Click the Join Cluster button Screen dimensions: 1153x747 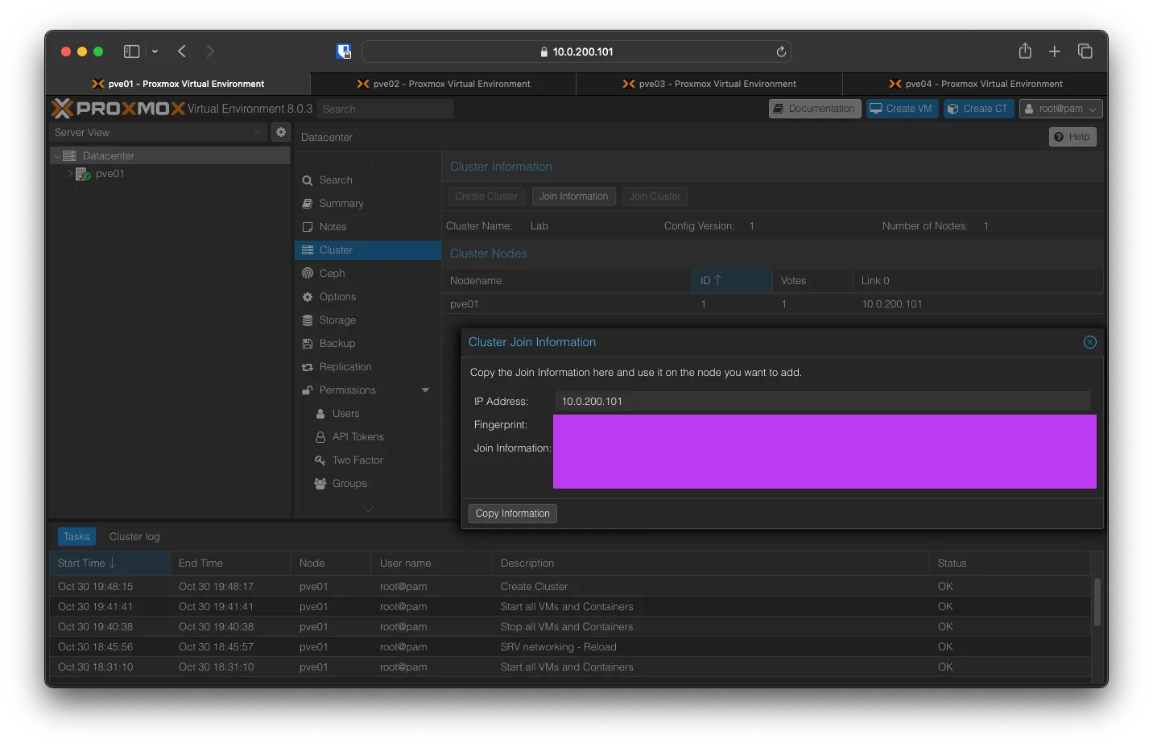[655, 196]
